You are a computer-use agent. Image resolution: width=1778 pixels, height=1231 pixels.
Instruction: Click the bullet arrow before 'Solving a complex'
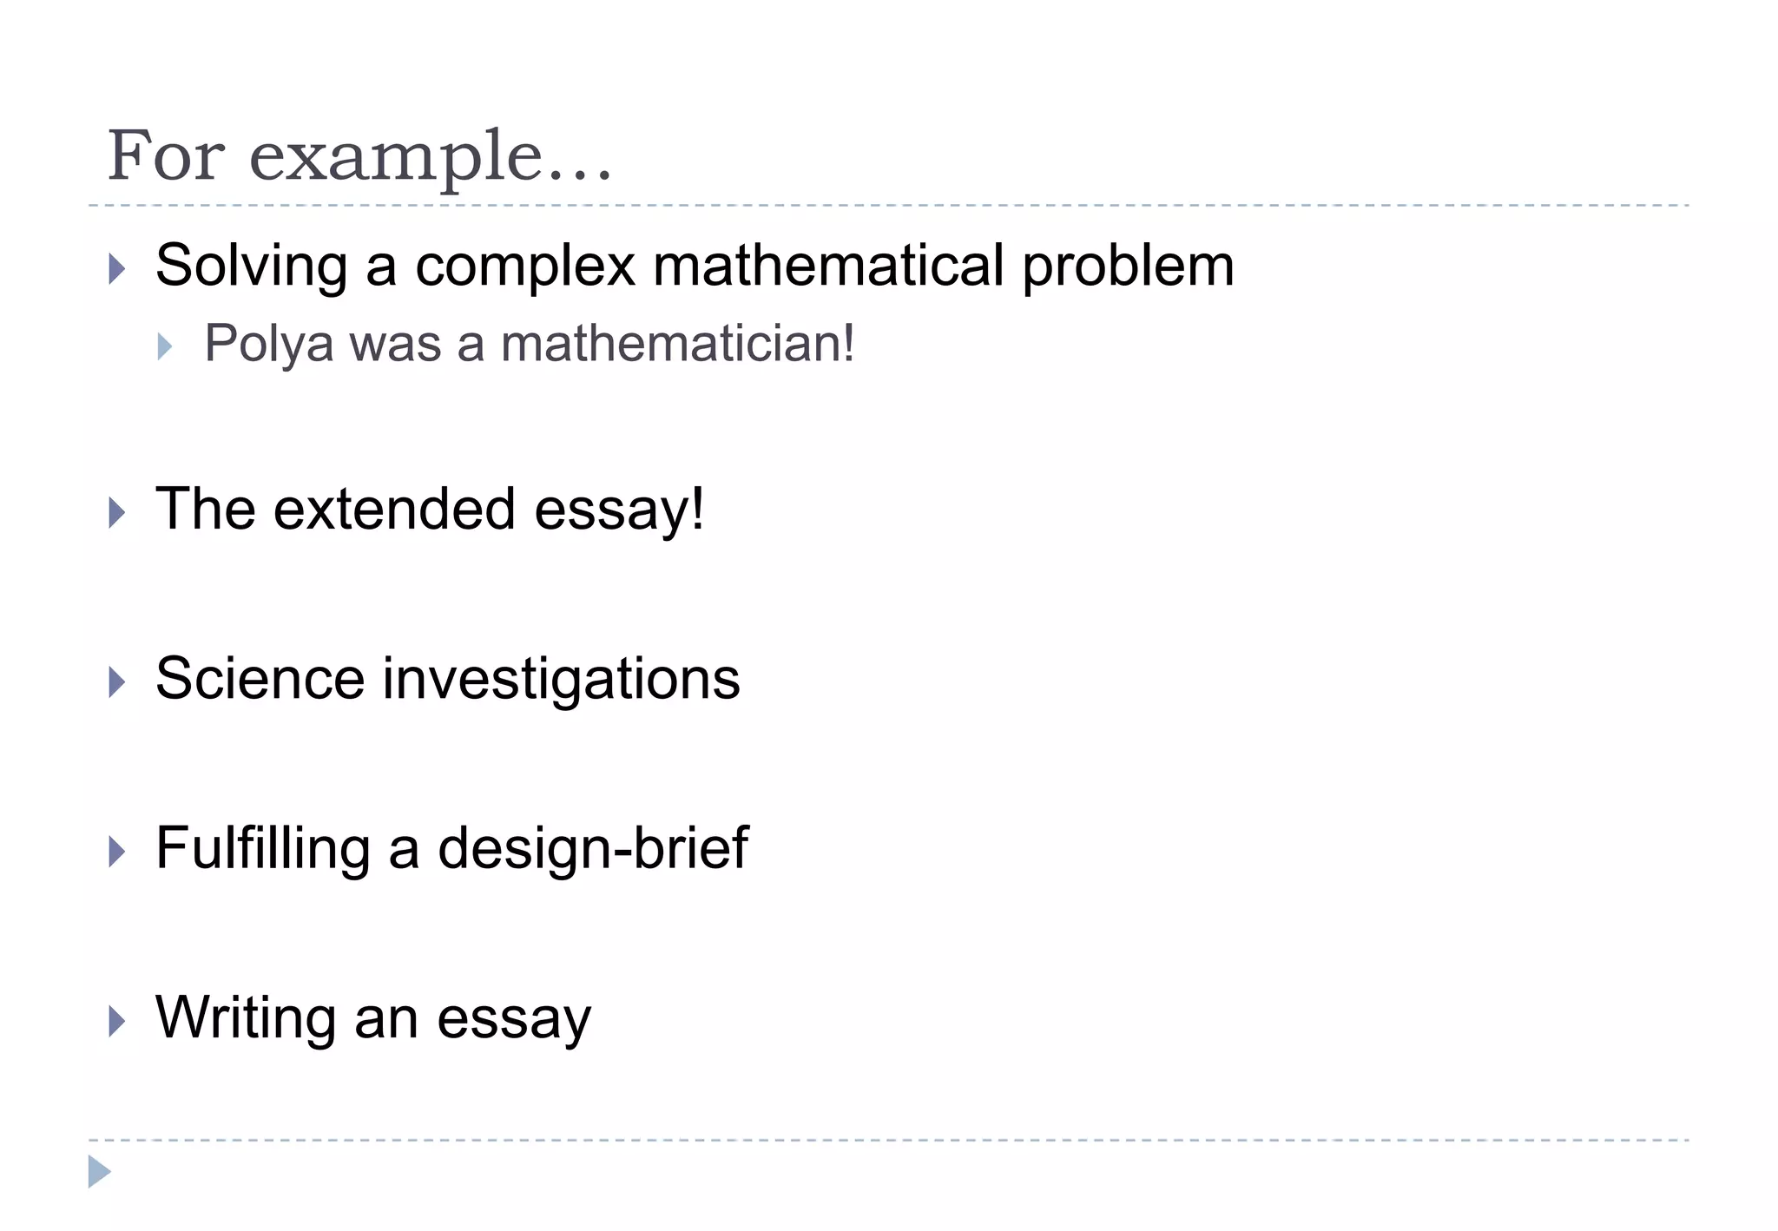[117, 269]
